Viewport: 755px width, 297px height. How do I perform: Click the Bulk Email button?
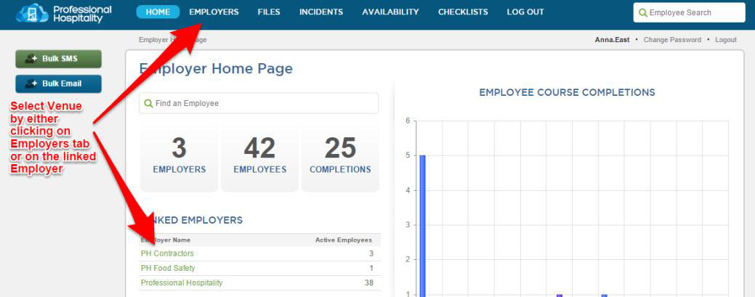point(58,84)
